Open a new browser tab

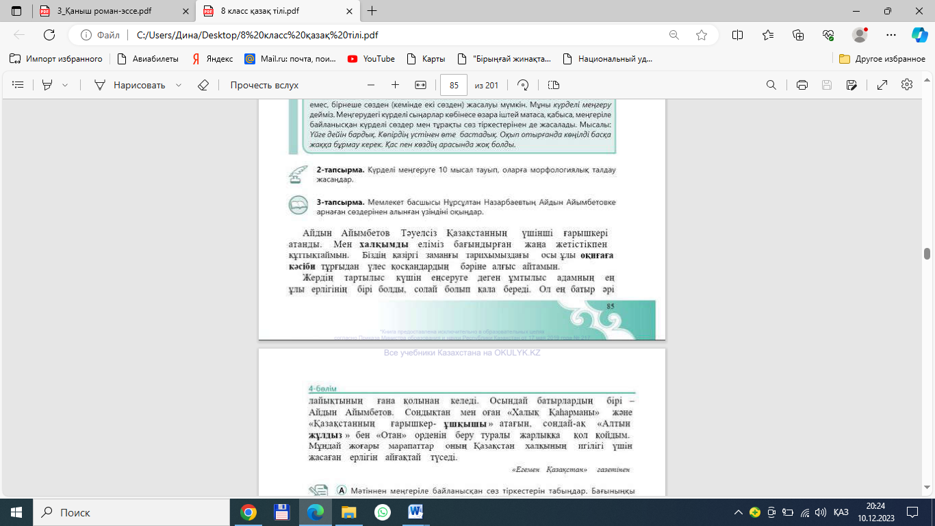372,11
